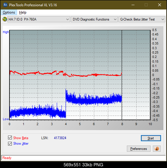Open the Preferences dialog

click(x=138, y=149)
